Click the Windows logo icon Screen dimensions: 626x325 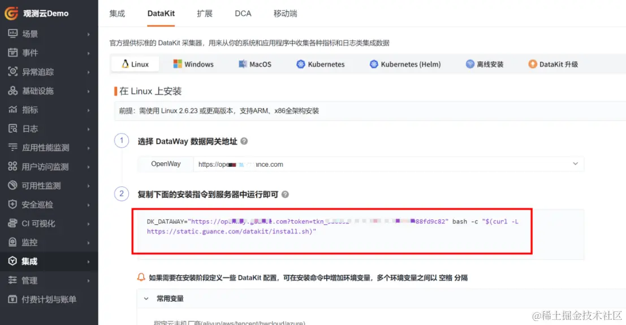(x=177, y=64)
